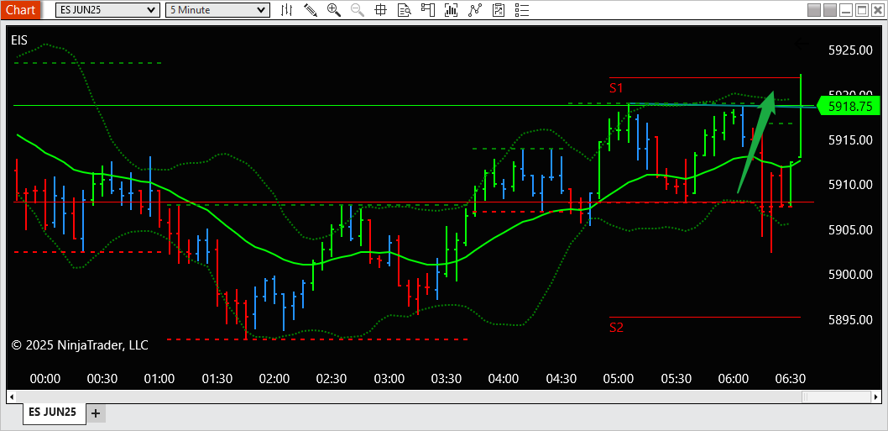Image resolution: width=888 pixels, height=431 pixels.
Task: Open the strategies clipboard icon
Action: [x=499, y=9]
